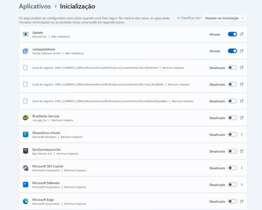Open external link for wallpaper64.exe row
Image resolution: width=262 pixels, height=210 pixels.
point(241,51)
